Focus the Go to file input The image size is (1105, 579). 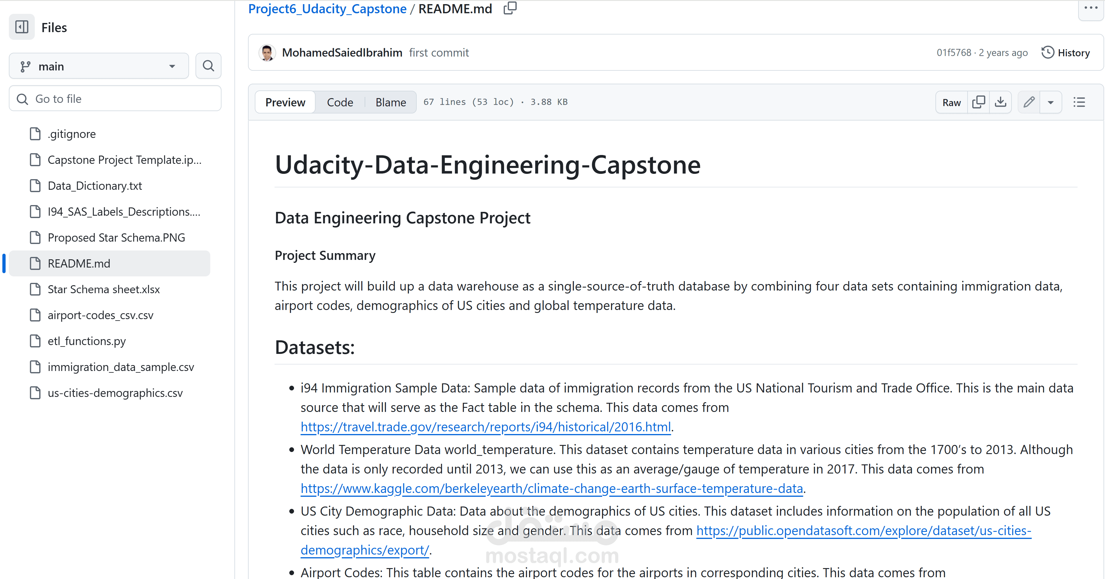point(115,99)
